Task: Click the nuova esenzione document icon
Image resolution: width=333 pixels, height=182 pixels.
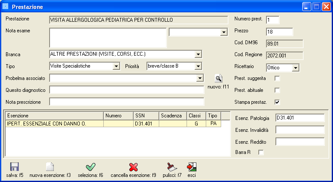Action: point(50,167)
